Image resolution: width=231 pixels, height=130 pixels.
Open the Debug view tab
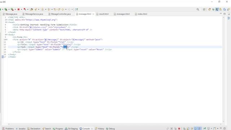[110, 129]
